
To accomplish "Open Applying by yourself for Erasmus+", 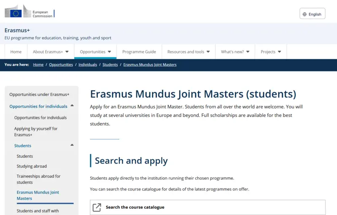I will [x=36, y=132].
